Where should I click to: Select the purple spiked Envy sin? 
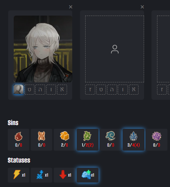pos(156,140)
